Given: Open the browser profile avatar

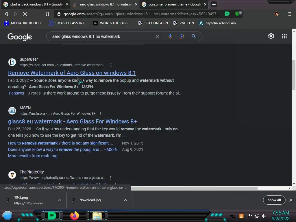Looking at the screenshot, I should click(277, 14).
